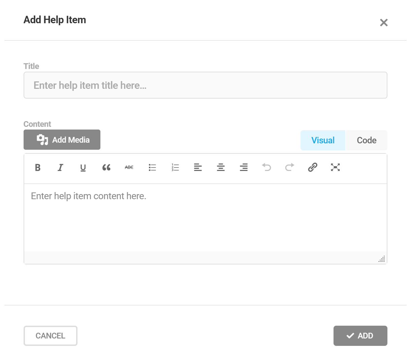Image resolution: width=411 pixels, height=360 pixels.
Task: Center align the text
Action: [x=221, y=167]
